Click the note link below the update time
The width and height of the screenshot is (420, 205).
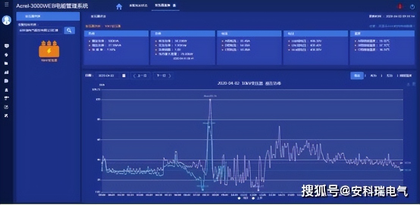[x=392, y=26]
